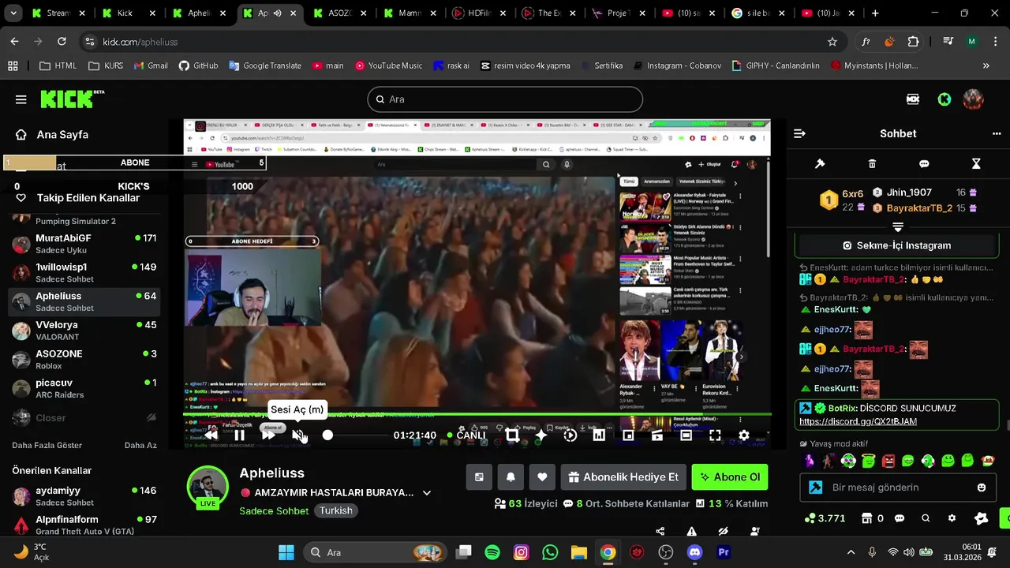Click the channel info card icon

(x=479, y=476)
